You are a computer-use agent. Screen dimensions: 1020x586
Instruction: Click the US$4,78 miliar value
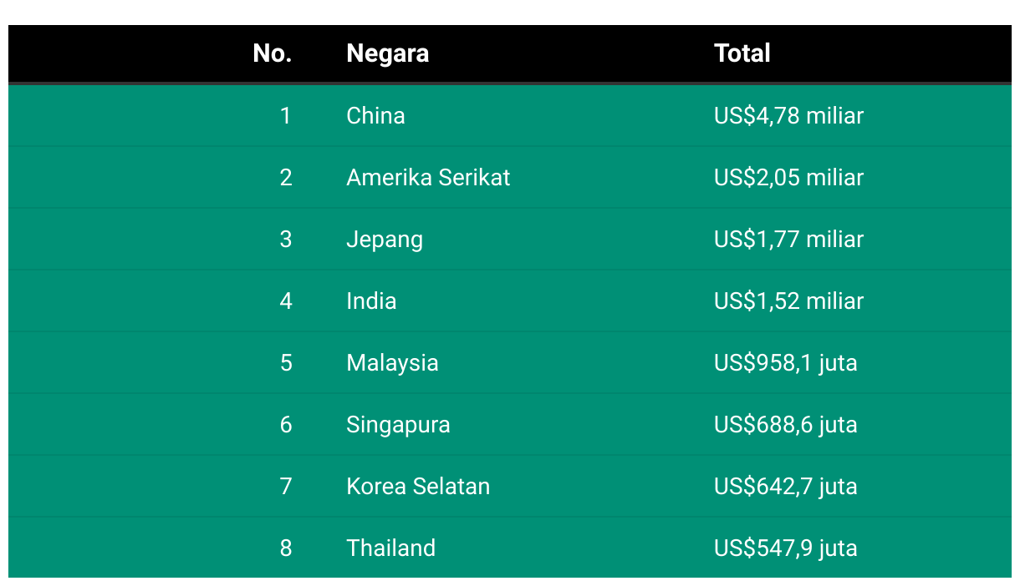(x=788, y=115)
